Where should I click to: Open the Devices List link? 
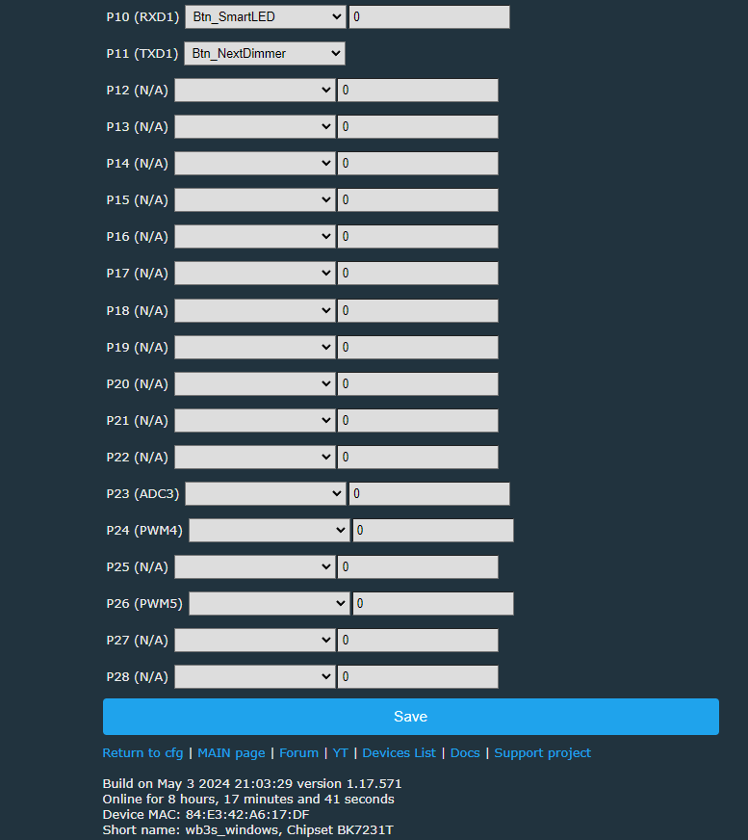(x=399, y=753)
